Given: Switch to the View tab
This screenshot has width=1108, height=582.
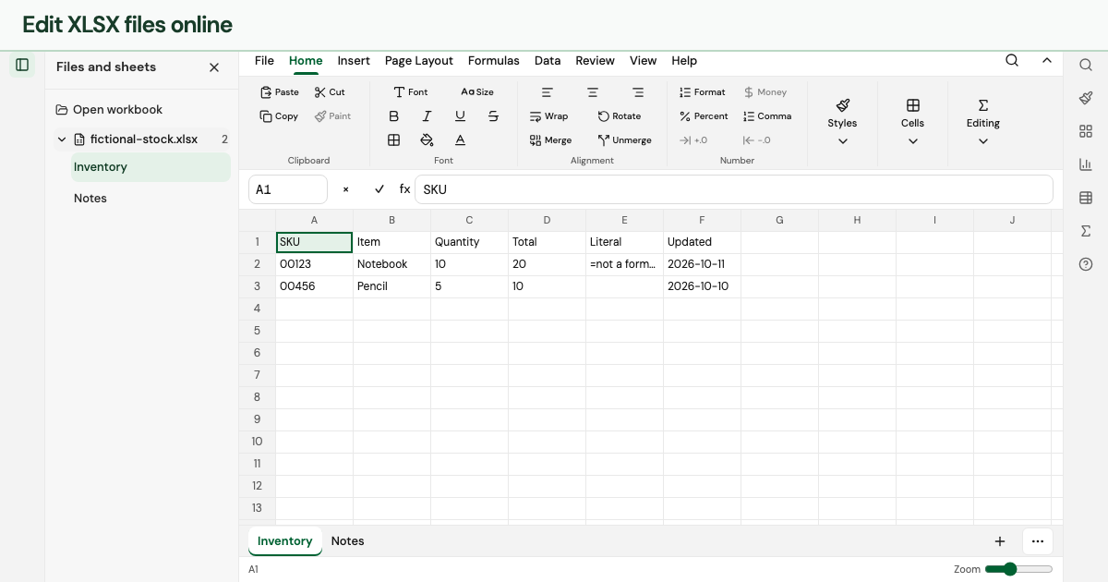Looking at the screenshot, I should (x=644, y=61).
